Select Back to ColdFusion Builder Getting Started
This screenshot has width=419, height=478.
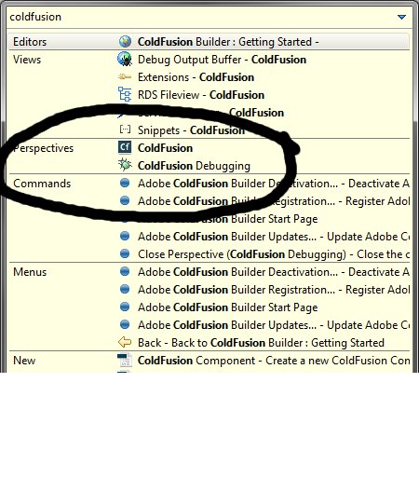pyautogui.click(x=261, y=343)
